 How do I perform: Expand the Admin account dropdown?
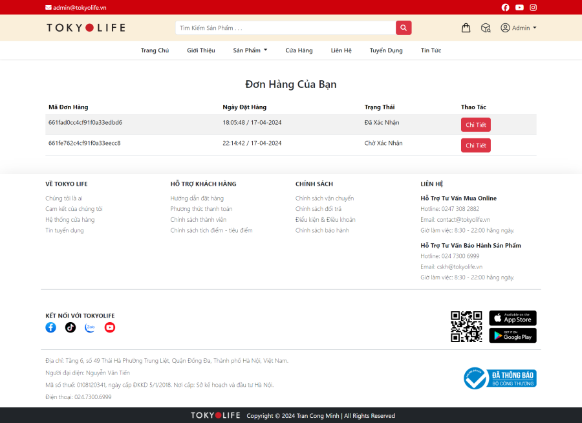[x=518, y=28]
